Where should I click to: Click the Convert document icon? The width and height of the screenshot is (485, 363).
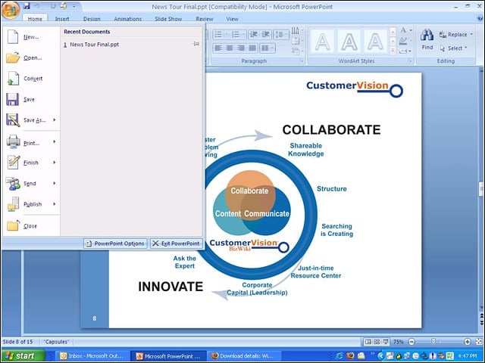coord(13,79)
